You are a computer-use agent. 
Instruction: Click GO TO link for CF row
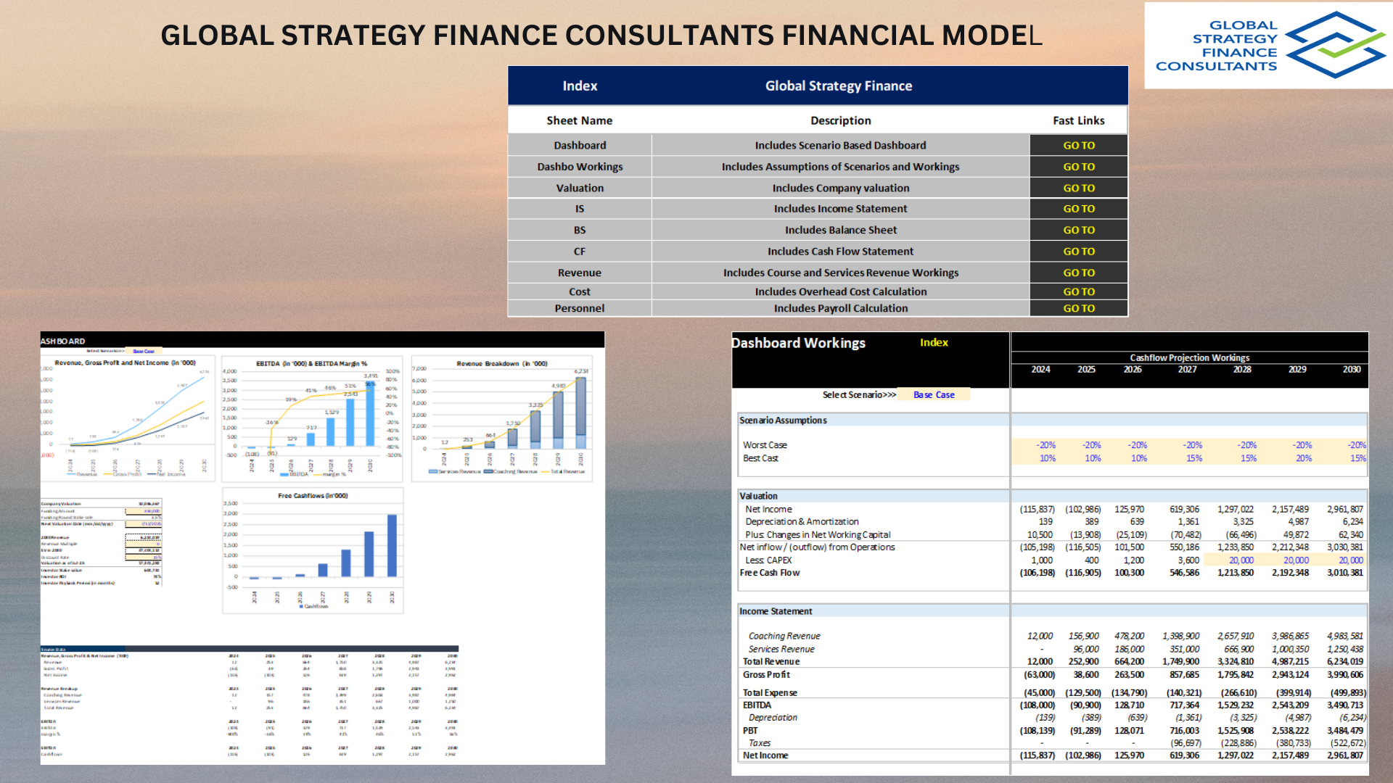pyautogui.click(x=1079, y=252)
